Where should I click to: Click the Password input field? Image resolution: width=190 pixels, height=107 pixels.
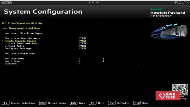click(x=110, y=64)
